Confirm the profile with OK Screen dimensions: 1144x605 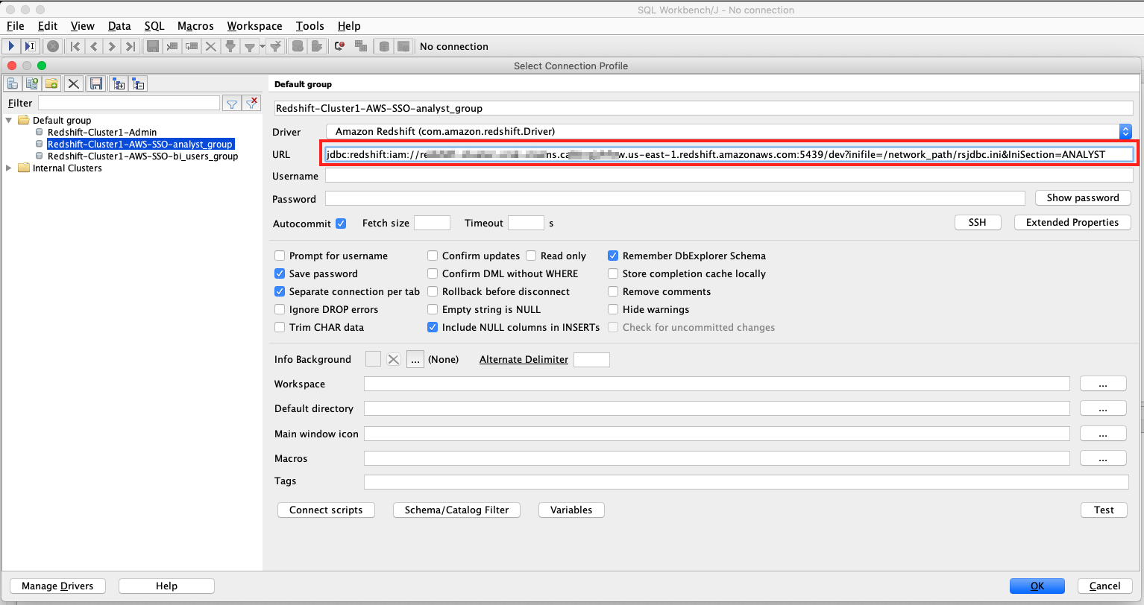[1037, 586]
